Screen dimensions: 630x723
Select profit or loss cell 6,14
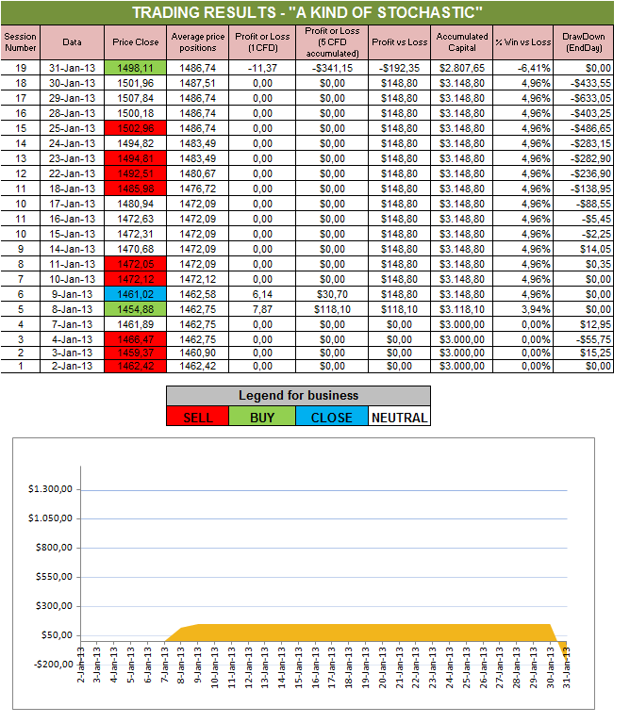pos(262,294)
